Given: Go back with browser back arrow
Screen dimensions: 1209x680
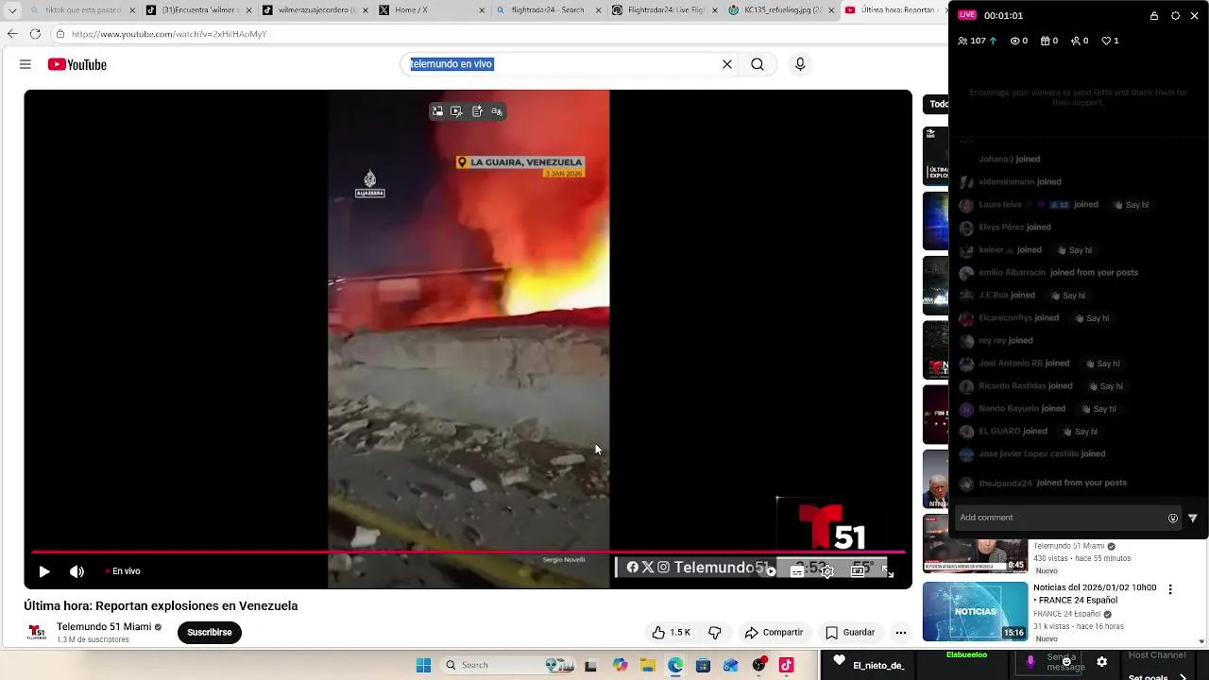Looking at the screenshot, I should (12, 34).
